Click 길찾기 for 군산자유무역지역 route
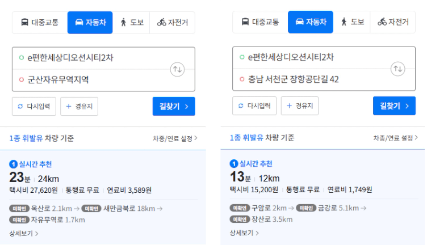This screenshot has height=245, width=427. (174, 106)
